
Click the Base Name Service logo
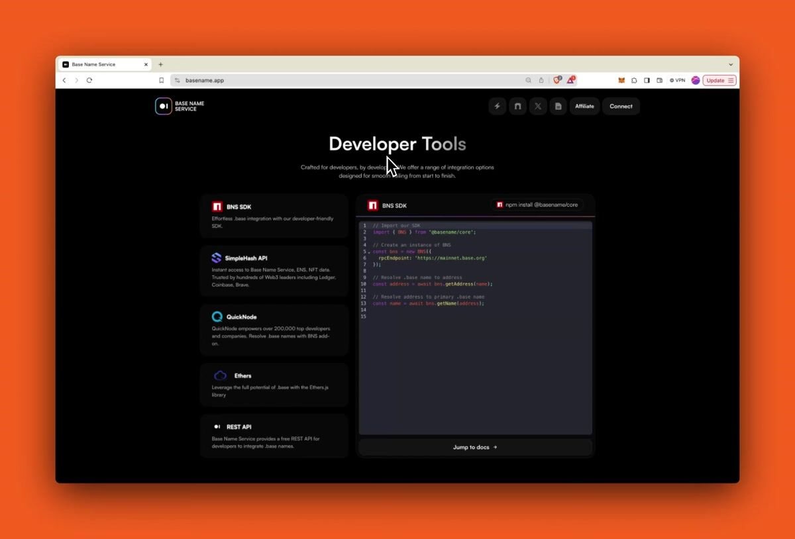[x=180, y=106]
